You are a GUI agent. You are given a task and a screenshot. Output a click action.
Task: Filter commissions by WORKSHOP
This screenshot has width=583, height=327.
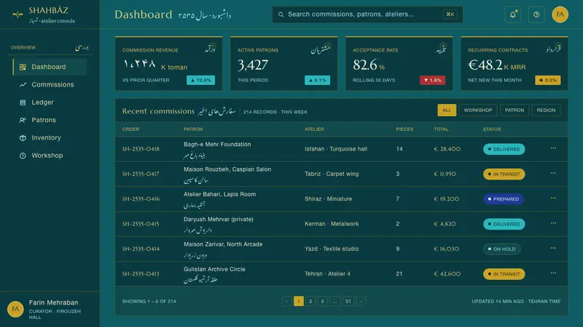[478, 110]
